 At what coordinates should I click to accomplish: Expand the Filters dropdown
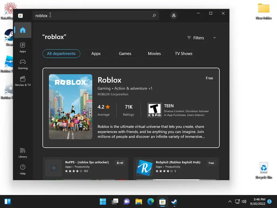coord(201,38)
